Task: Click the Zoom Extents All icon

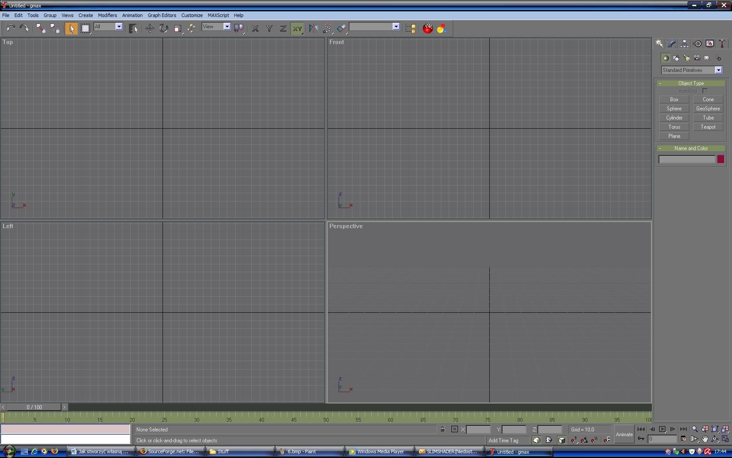Action: [x=725, y=429]
